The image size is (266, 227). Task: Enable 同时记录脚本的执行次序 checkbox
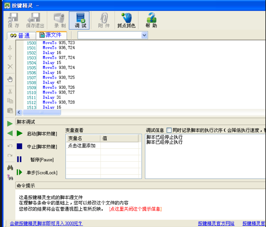click(169, 130)
